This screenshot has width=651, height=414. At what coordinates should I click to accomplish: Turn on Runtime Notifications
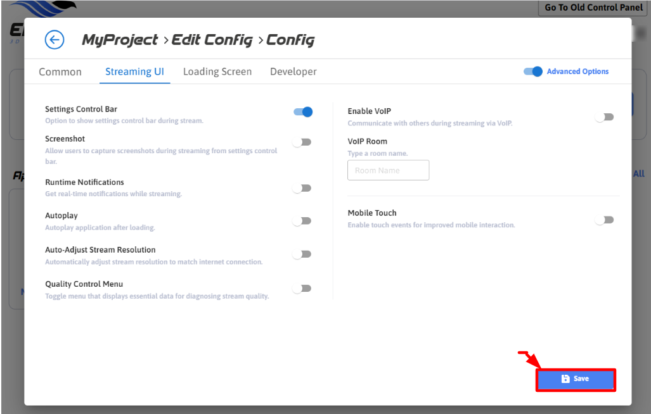coord(302,188)
